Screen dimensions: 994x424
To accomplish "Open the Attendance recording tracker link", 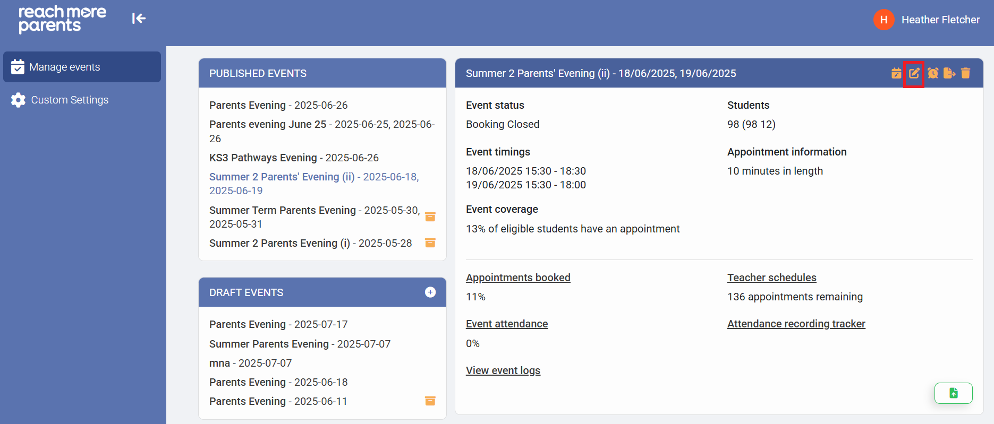I will click(x=796, y=324).
